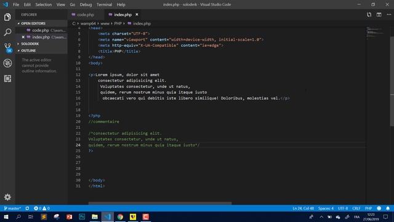The image size is (394, 222).
Task: Click the "Lorem ipsum, dolor sit amet" line
Action: pyautogui.click(x=124, y=75)
